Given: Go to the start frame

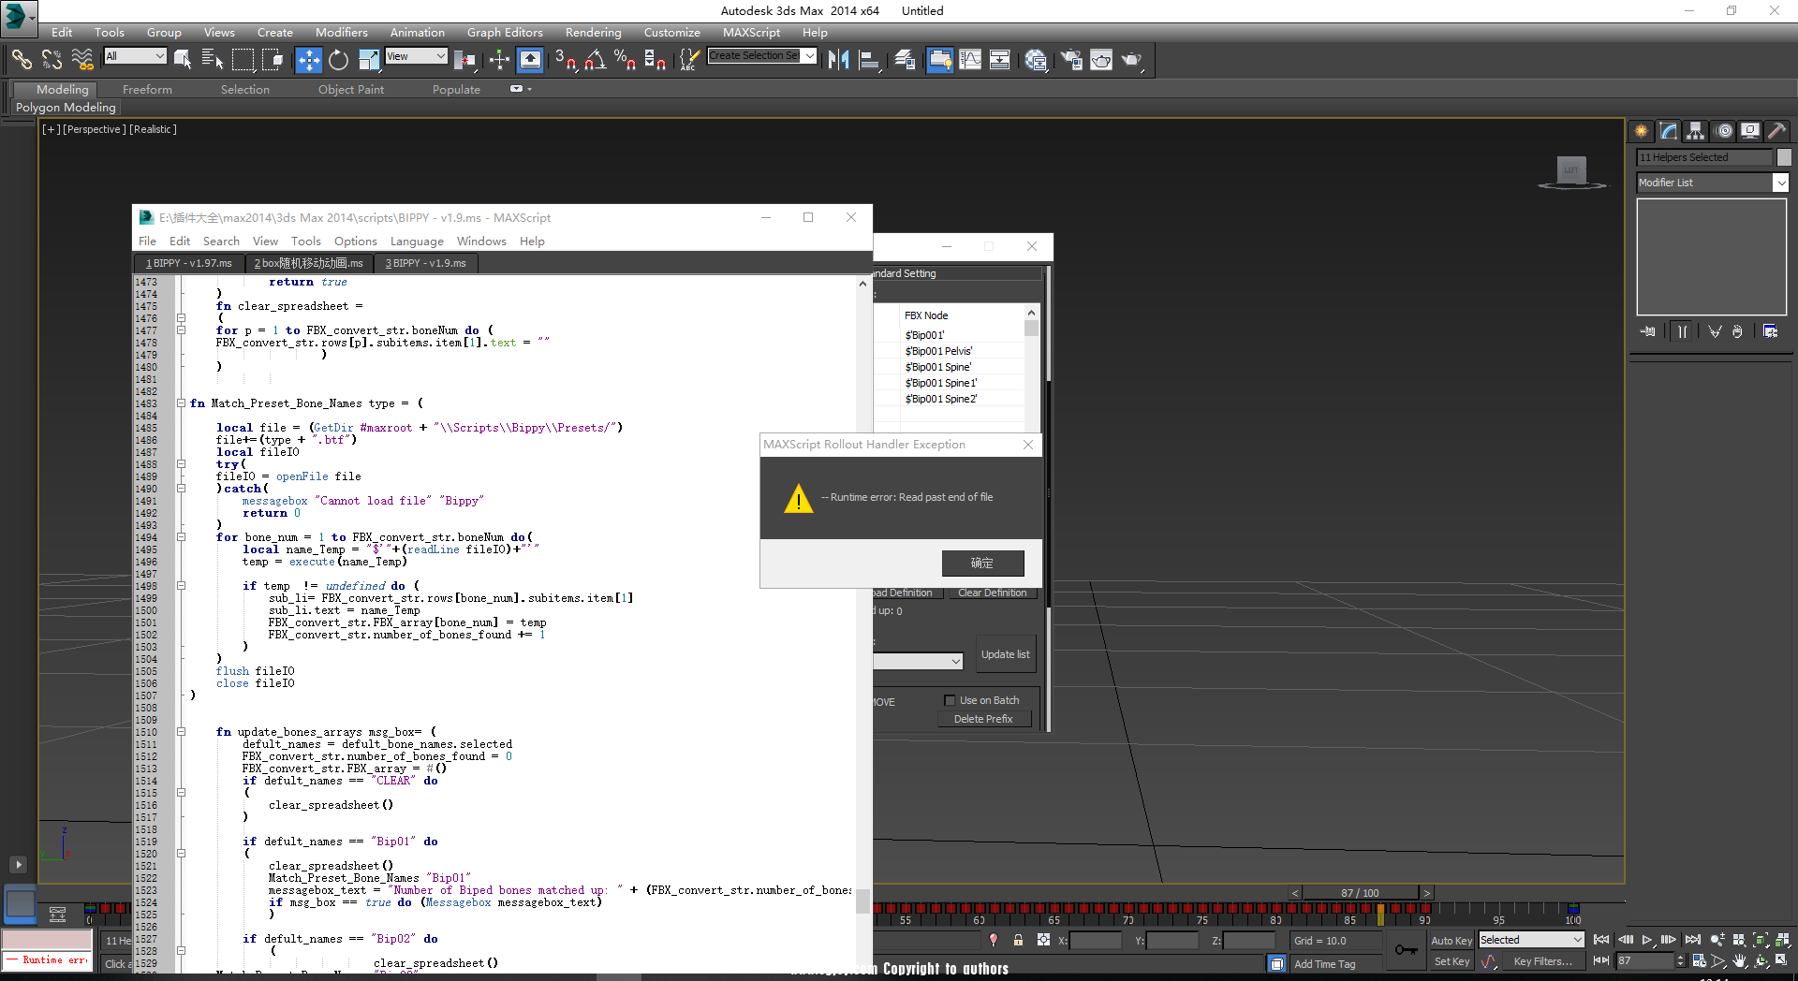Looking at the screenshot, I should (x=1601, y=940).
